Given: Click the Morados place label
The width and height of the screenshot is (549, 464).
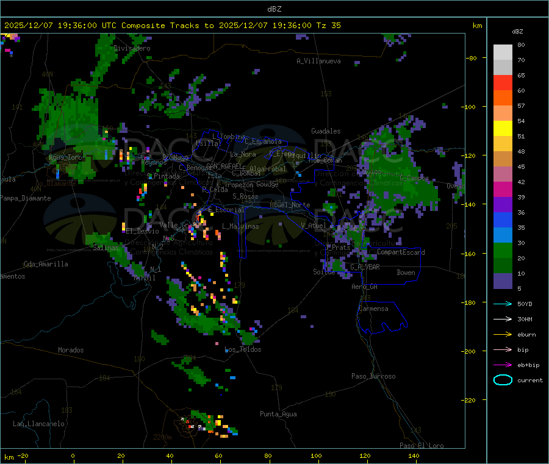Looking at the screenshot, I should point(71,350).
